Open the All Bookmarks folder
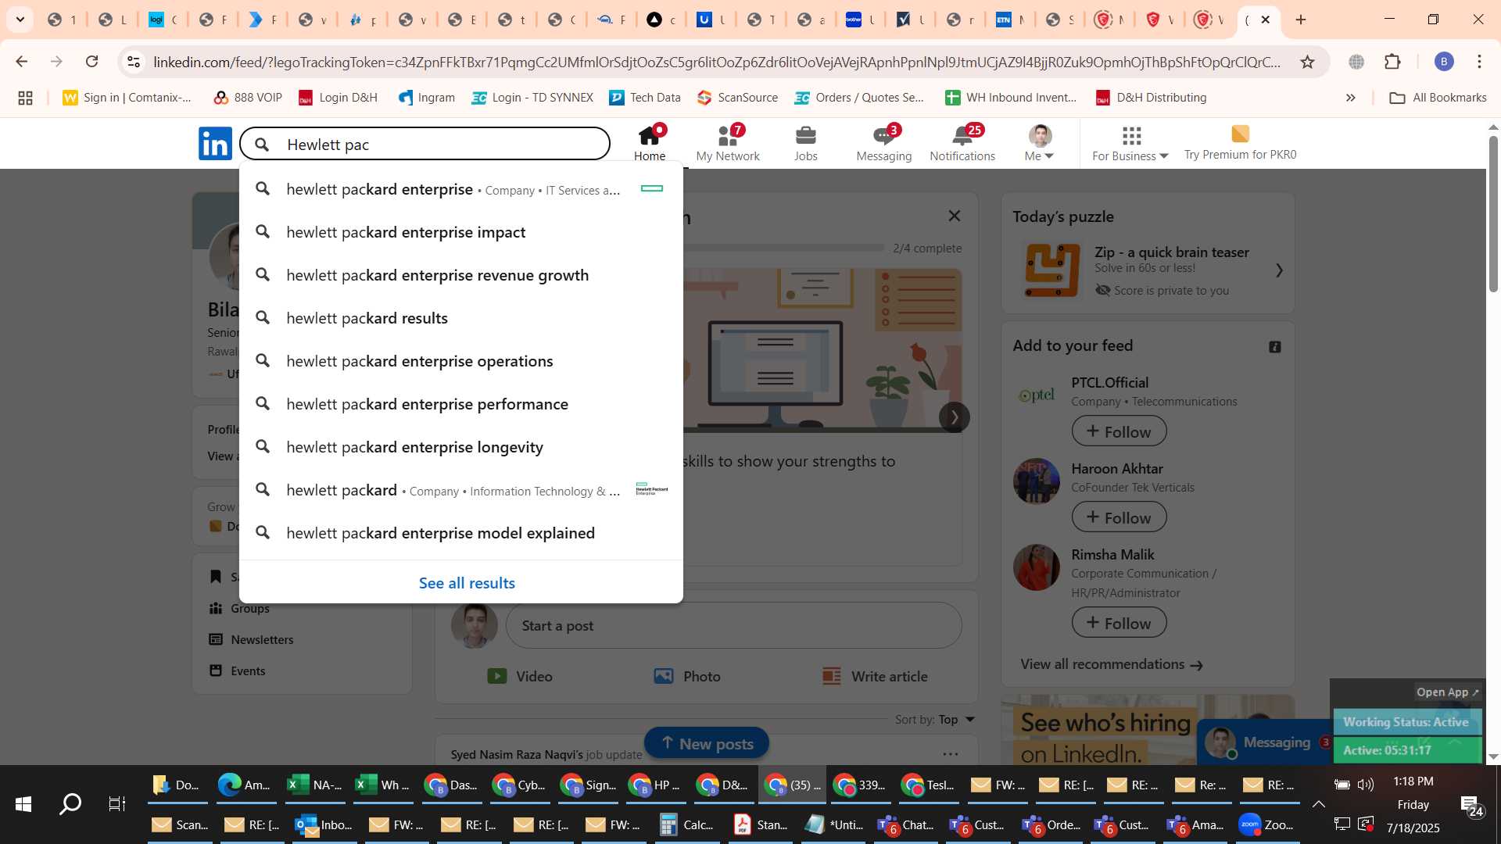This screenshot has width=1501, height=844. tap(1438, 98)
